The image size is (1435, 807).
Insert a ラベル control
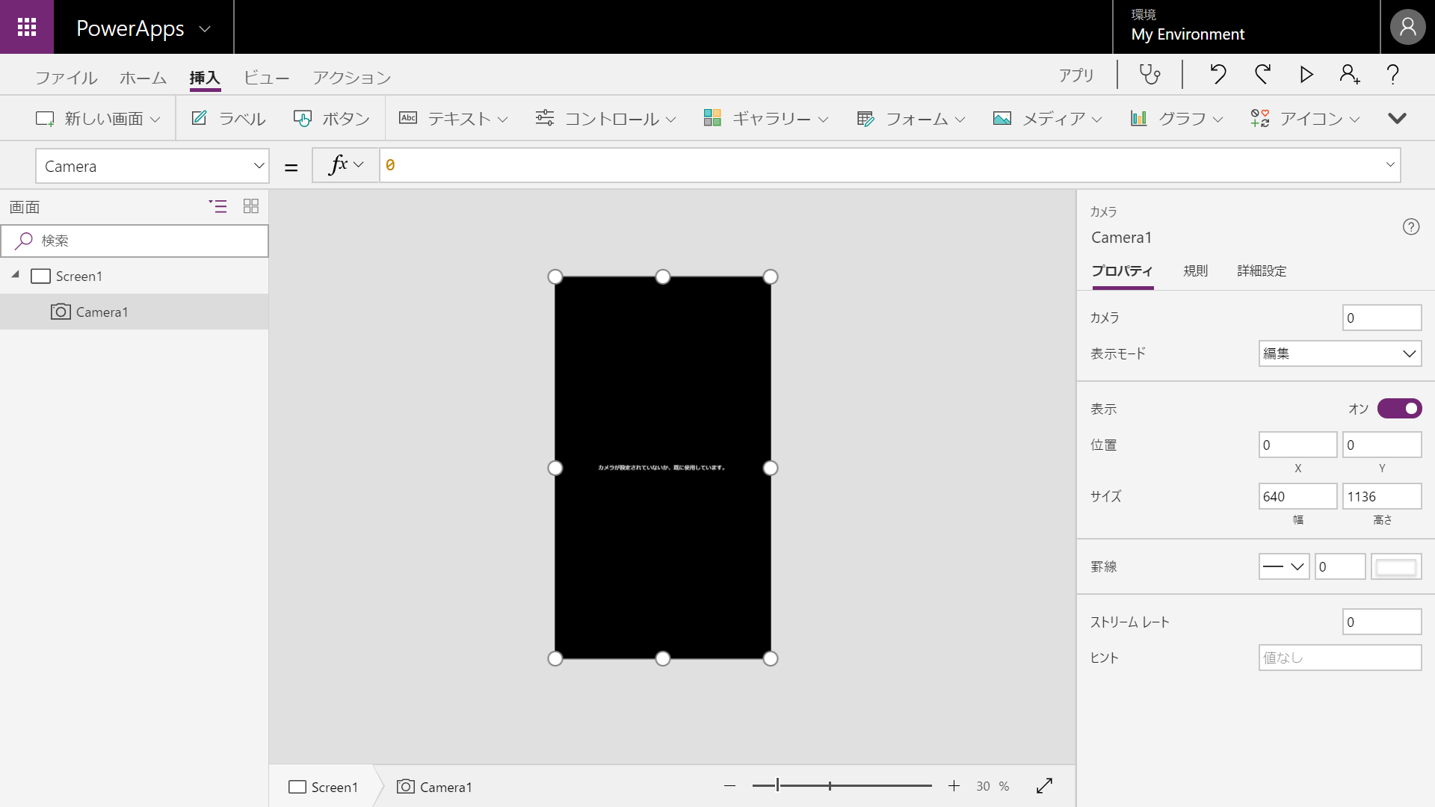229,119
